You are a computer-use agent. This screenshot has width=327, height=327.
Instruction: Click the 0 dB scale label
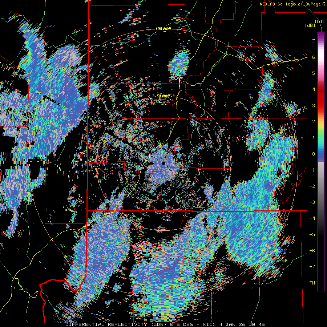pos(314,154)
